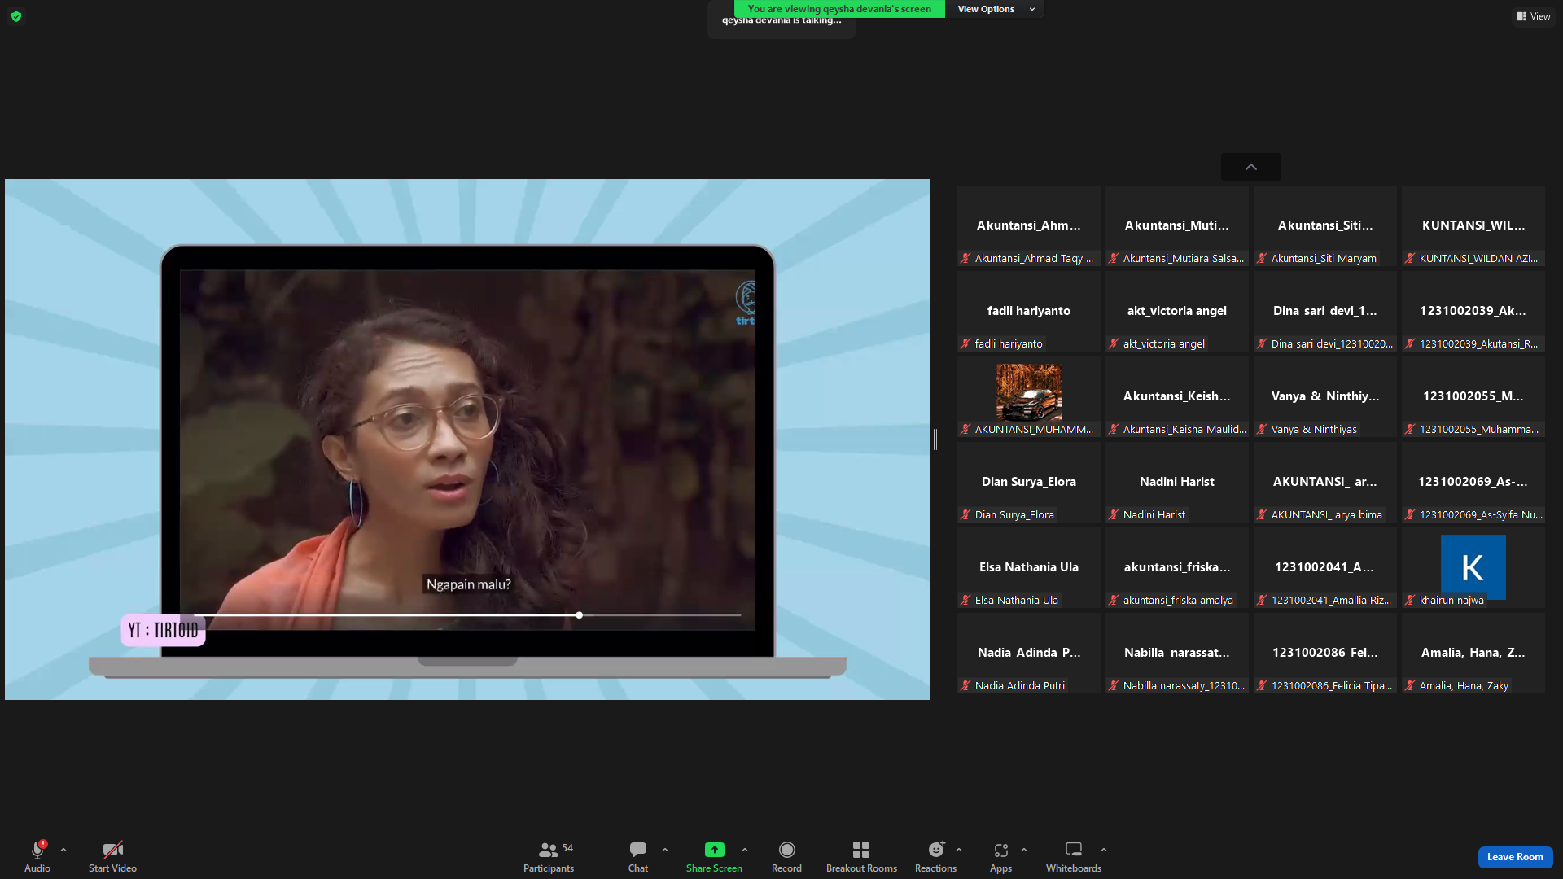Viewport: 1563px width, 879px height.
Task: Expand caret beside Reactions
Action: pyautogui.click(x=959, y=850)
